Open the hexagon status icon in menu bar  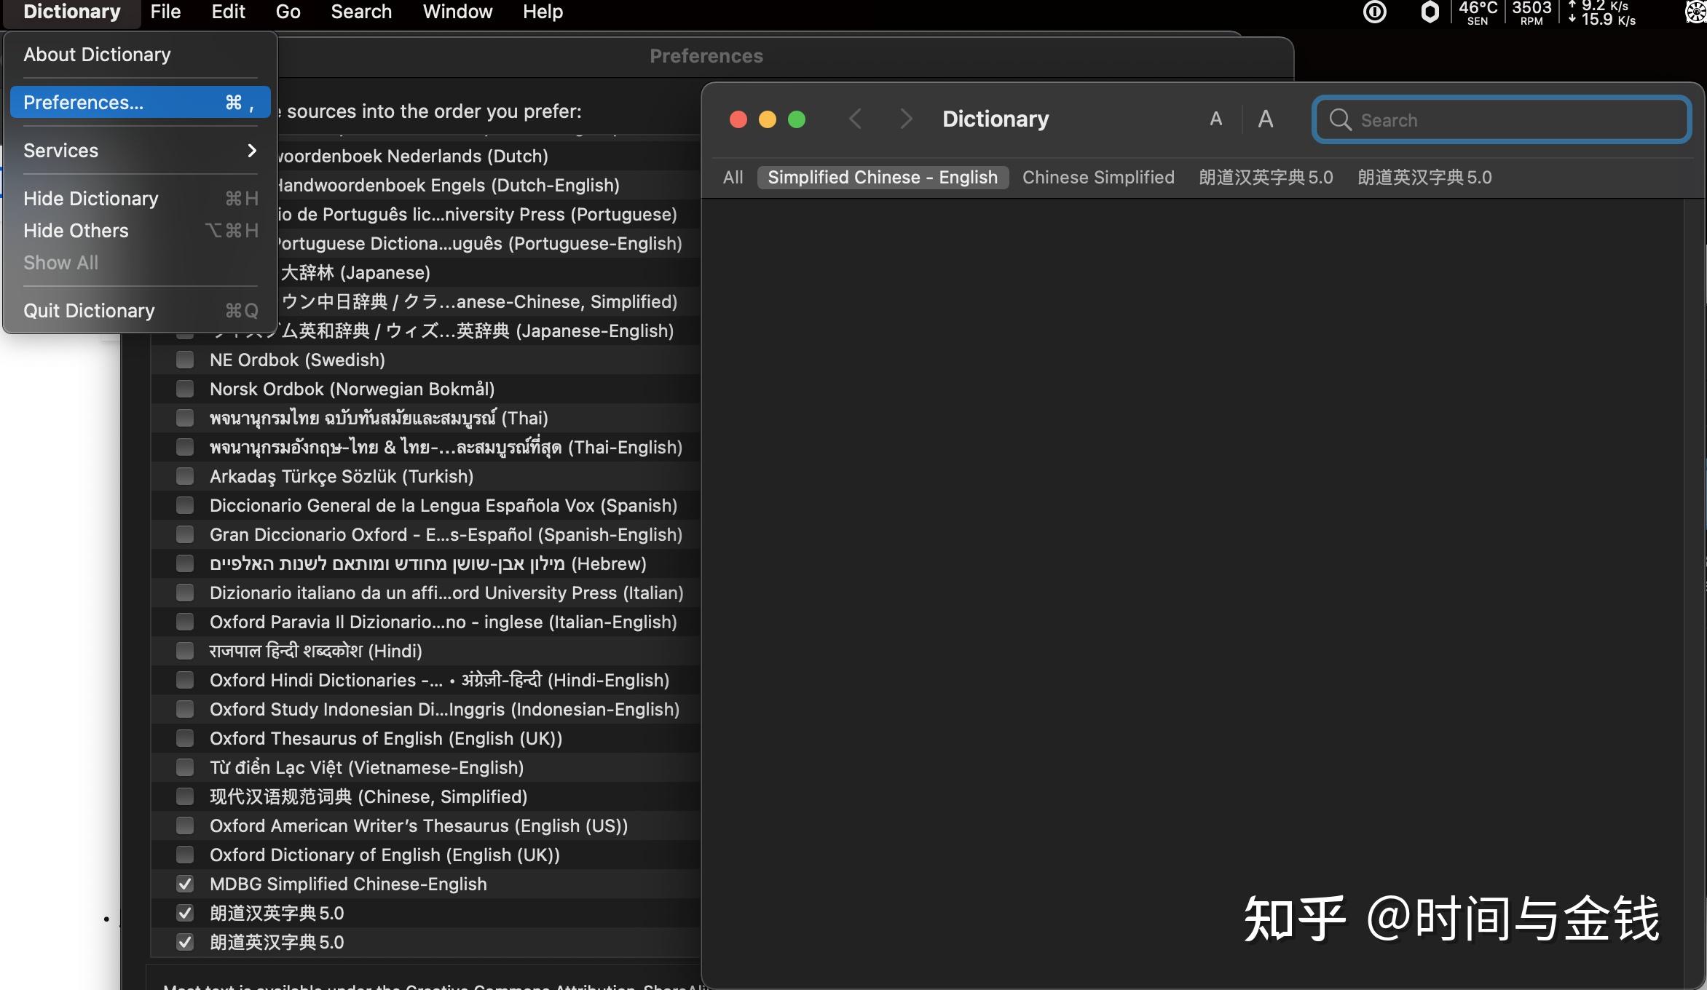tap(1430, 12)
